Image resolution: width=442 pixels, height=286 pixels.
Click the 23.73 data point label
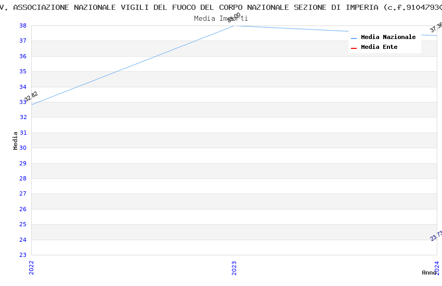[436, 236]
